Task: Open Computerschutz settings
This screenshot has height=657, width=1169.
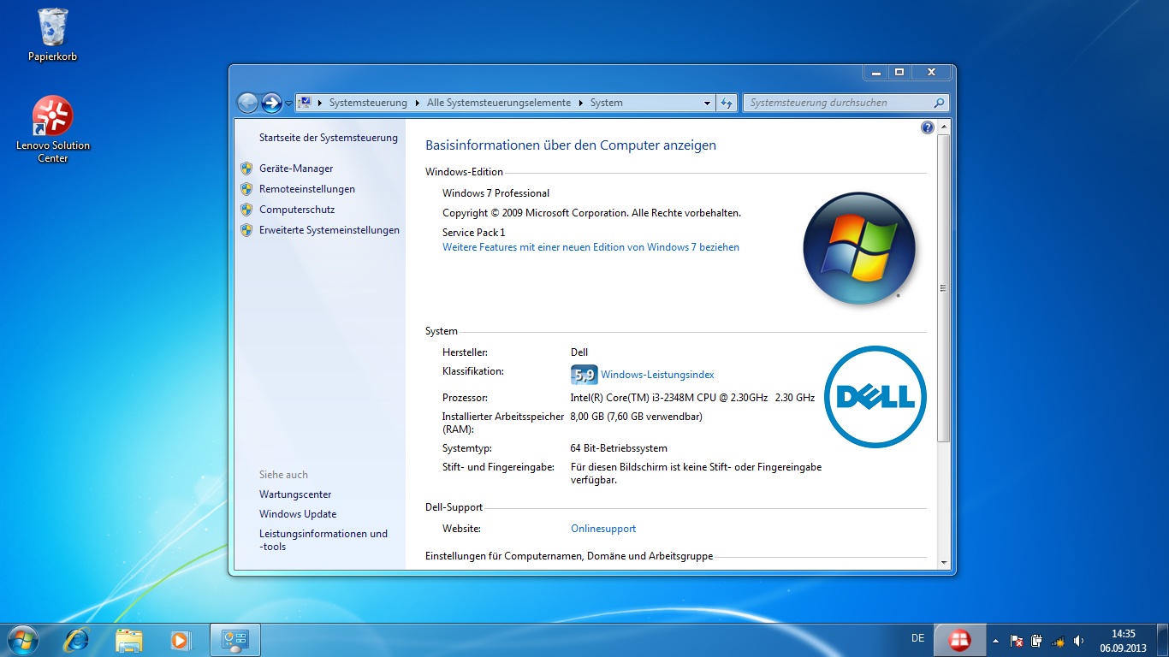Action: point(297,210)
